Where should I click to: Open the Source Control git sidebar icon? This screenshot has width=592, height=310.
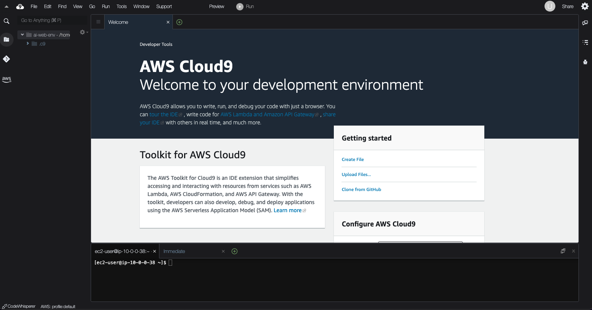(7, 59)
